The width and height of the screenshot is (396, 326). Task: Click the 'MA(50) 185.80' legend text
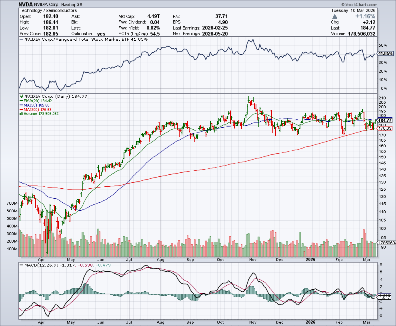(37, 105)
